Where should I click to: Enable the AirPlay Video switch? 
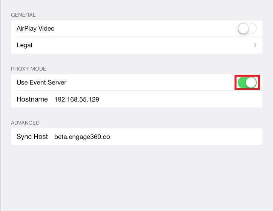click(x=247, y=29)
